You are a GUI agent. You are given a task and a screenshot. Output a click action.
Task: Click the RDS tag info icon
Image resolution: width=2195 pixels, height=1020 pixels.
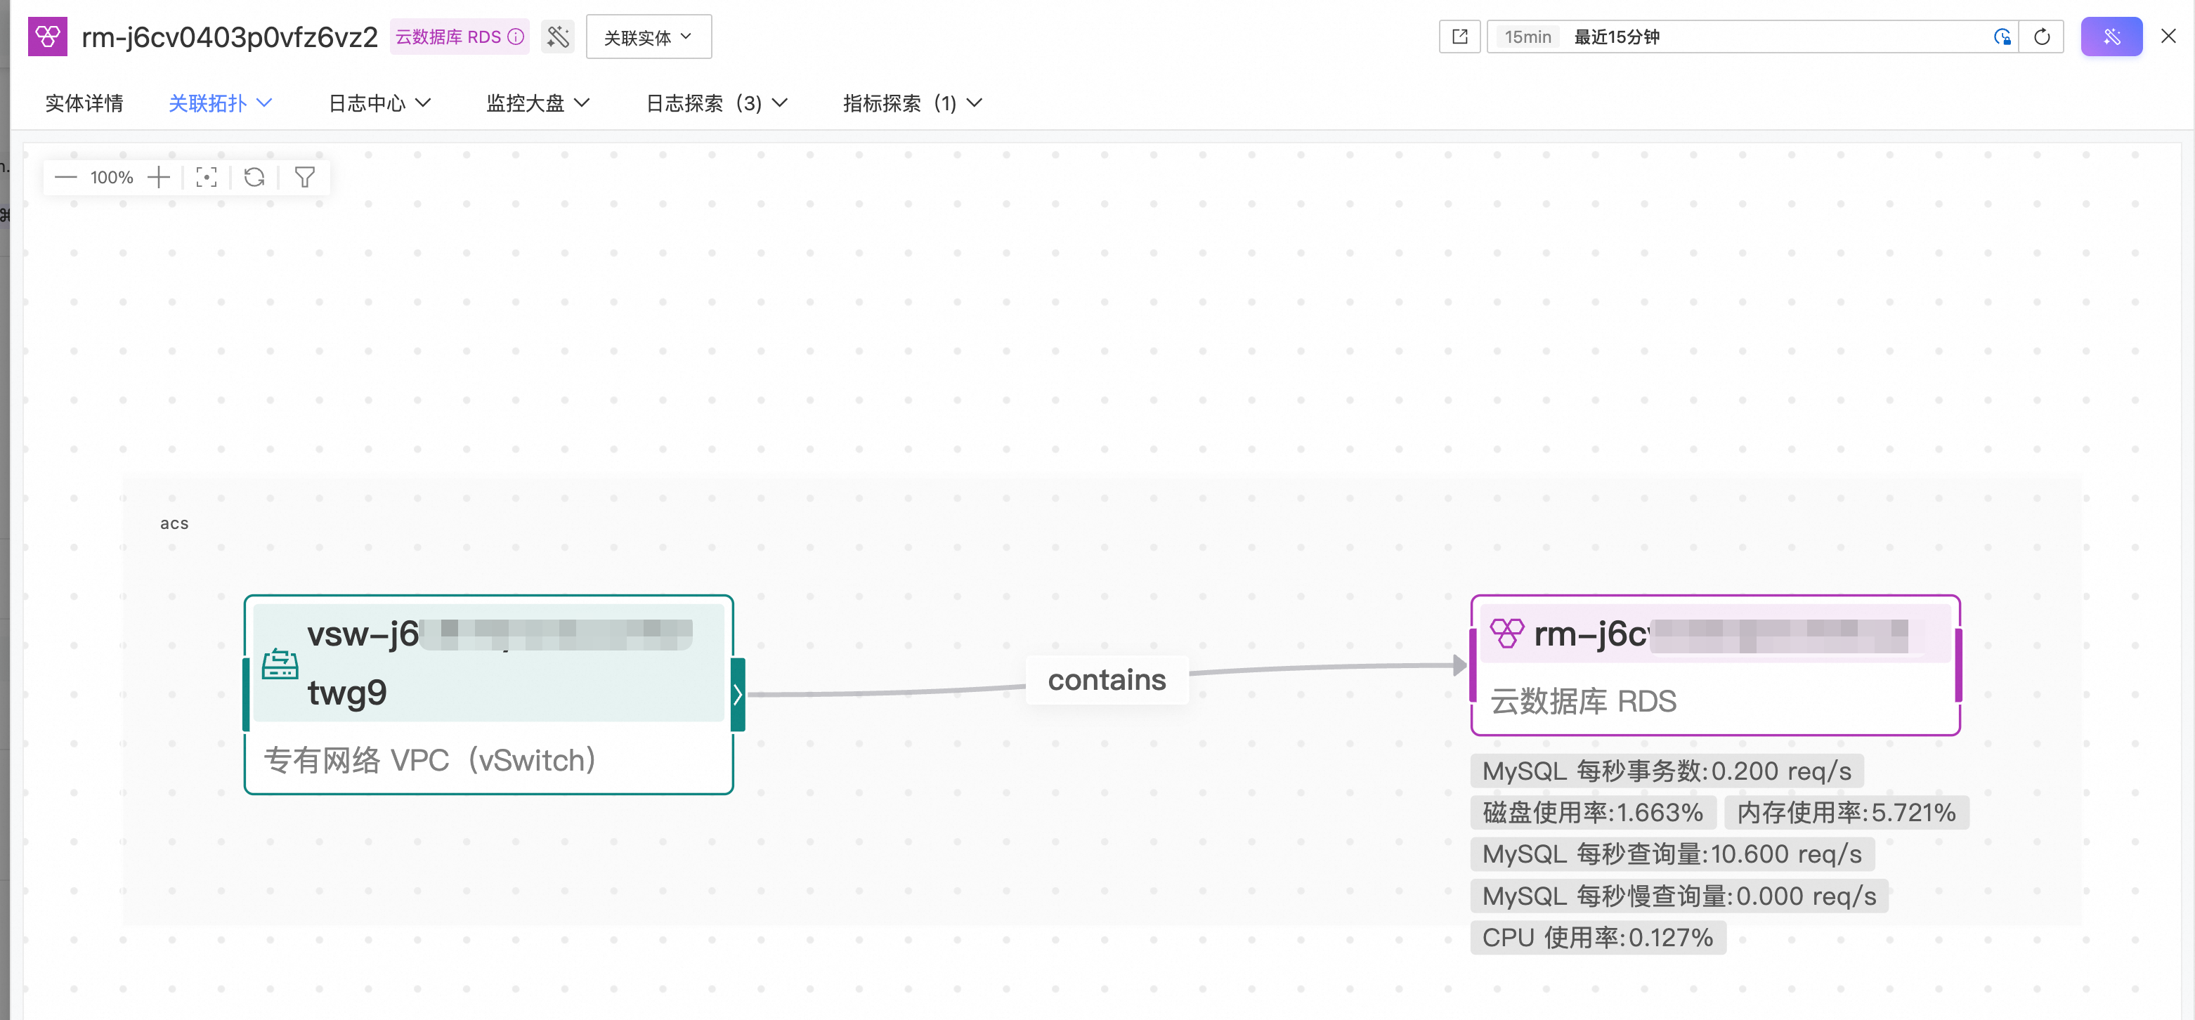tap(516, 37)
